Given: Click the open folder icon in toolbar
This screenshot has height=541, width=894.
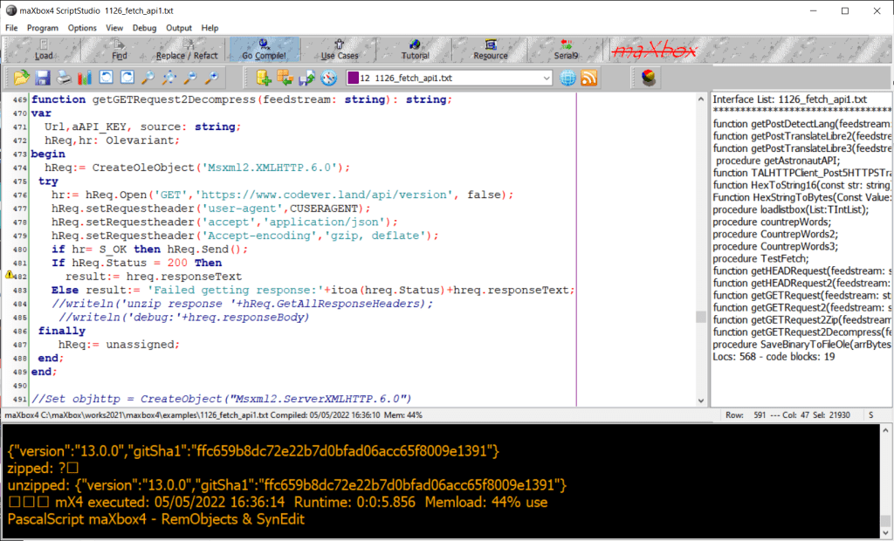Looking at the screenshot, I should coord(22,79).
